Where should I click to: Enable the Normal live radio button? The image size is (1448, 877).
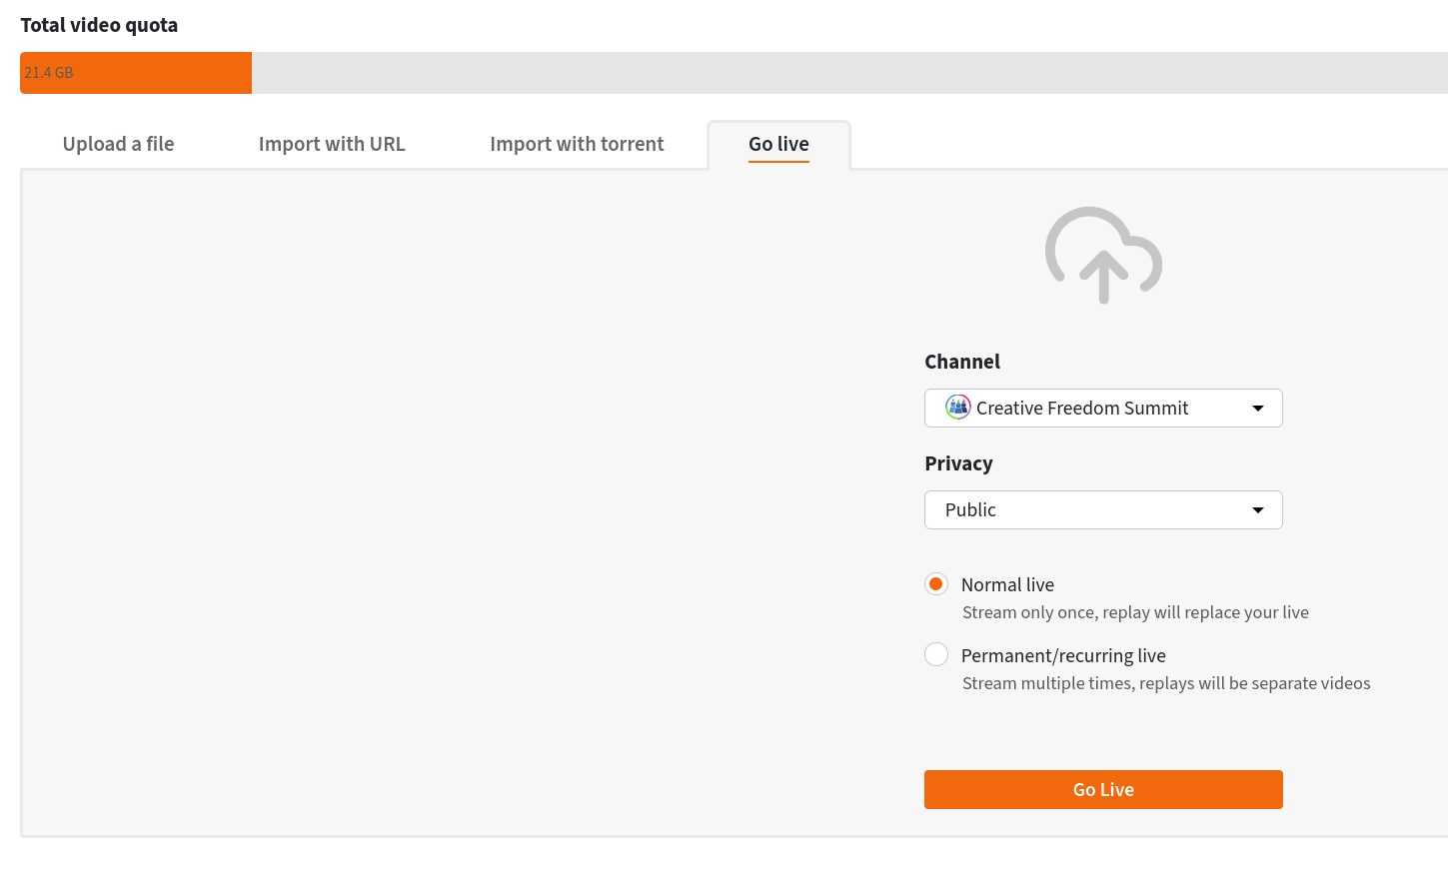click(936, 583)
